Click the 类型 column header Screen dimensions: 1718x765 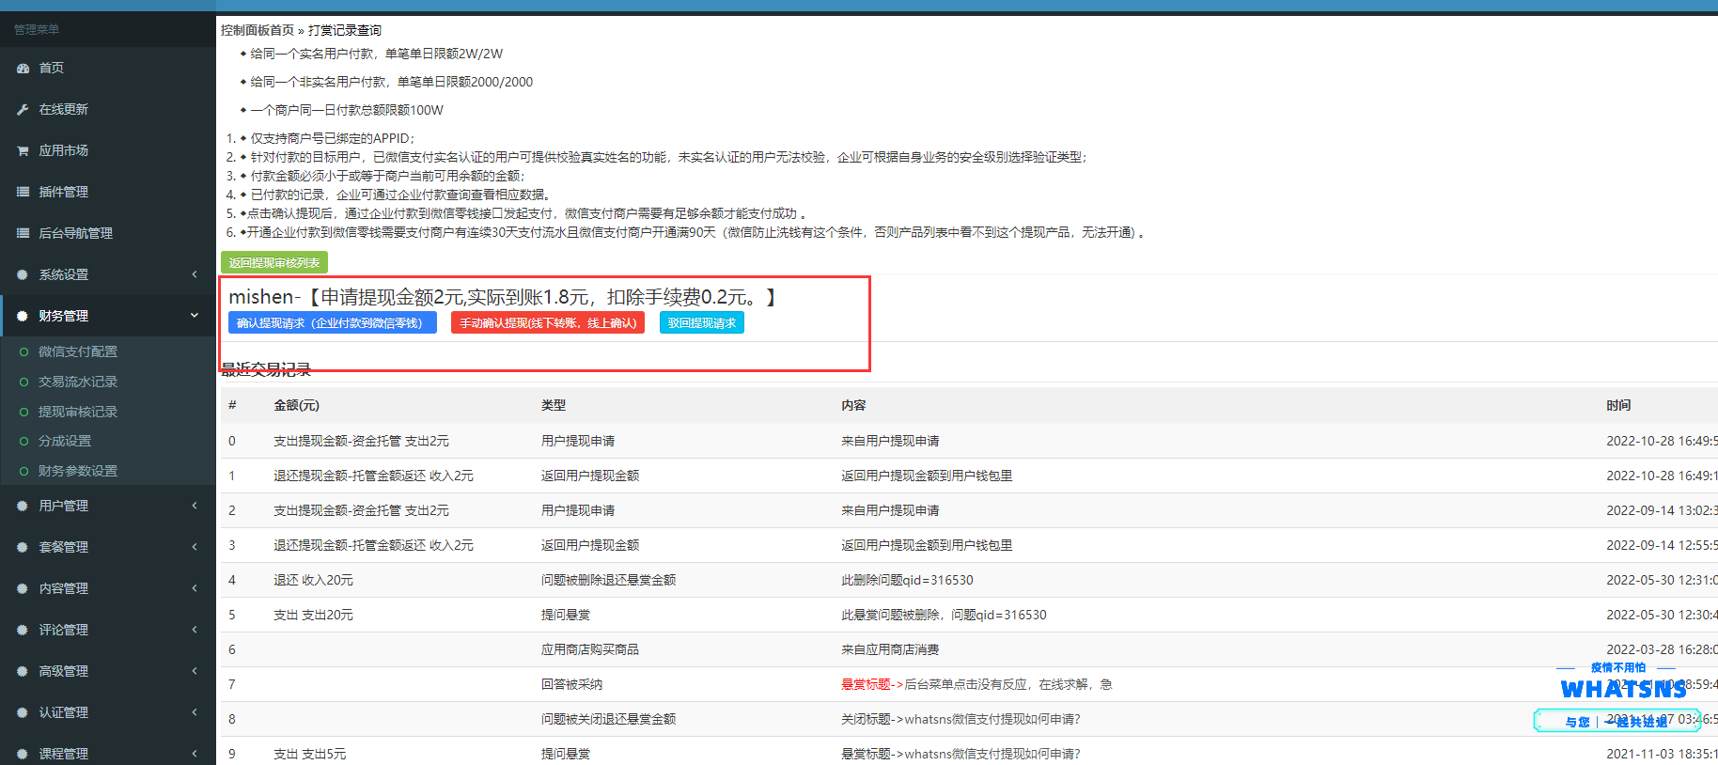click(x=554, y=405)
